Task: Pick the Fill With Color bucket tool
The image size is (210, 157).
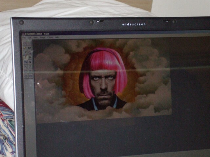Action: coord(30,48)
